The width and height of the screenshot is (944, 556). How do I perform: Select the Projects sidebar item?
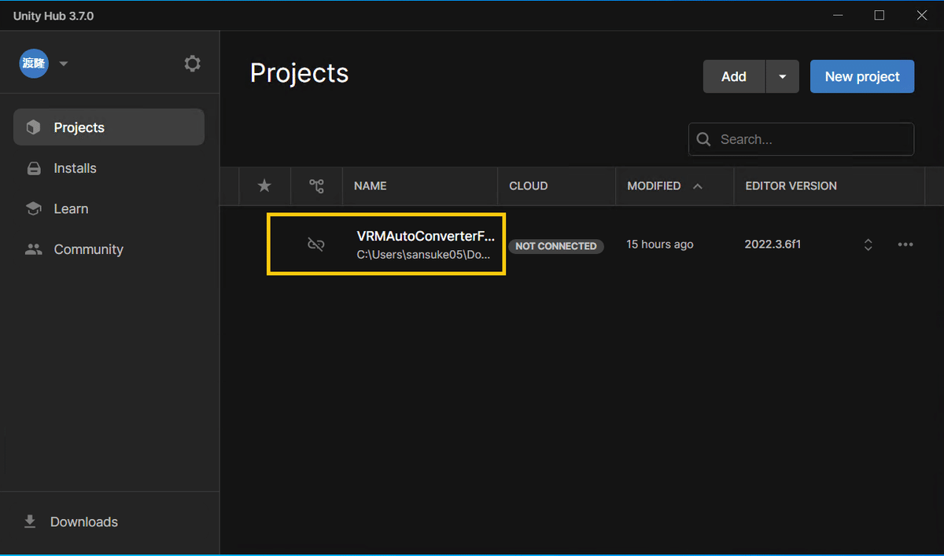(109, 127)
